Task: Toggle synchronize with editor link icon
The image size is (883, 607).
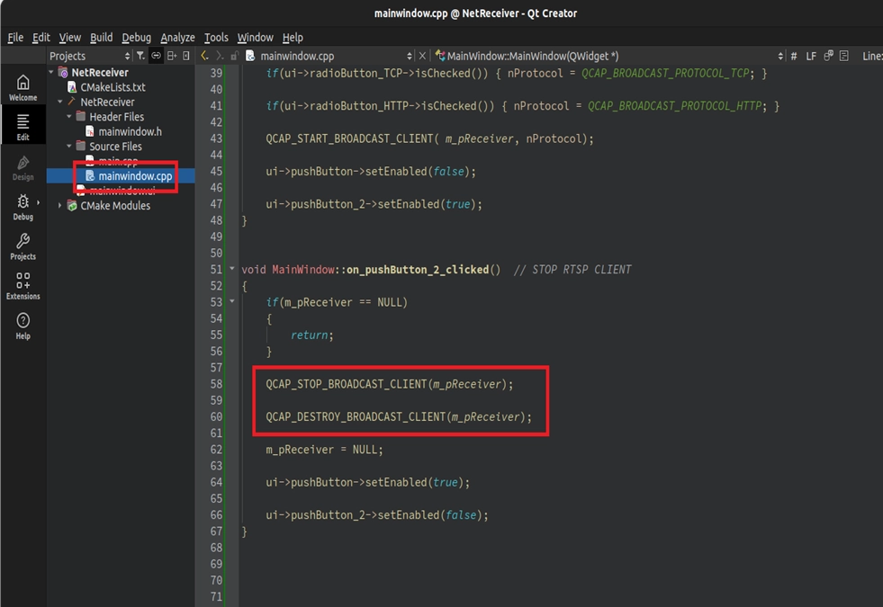Action: 156,55
